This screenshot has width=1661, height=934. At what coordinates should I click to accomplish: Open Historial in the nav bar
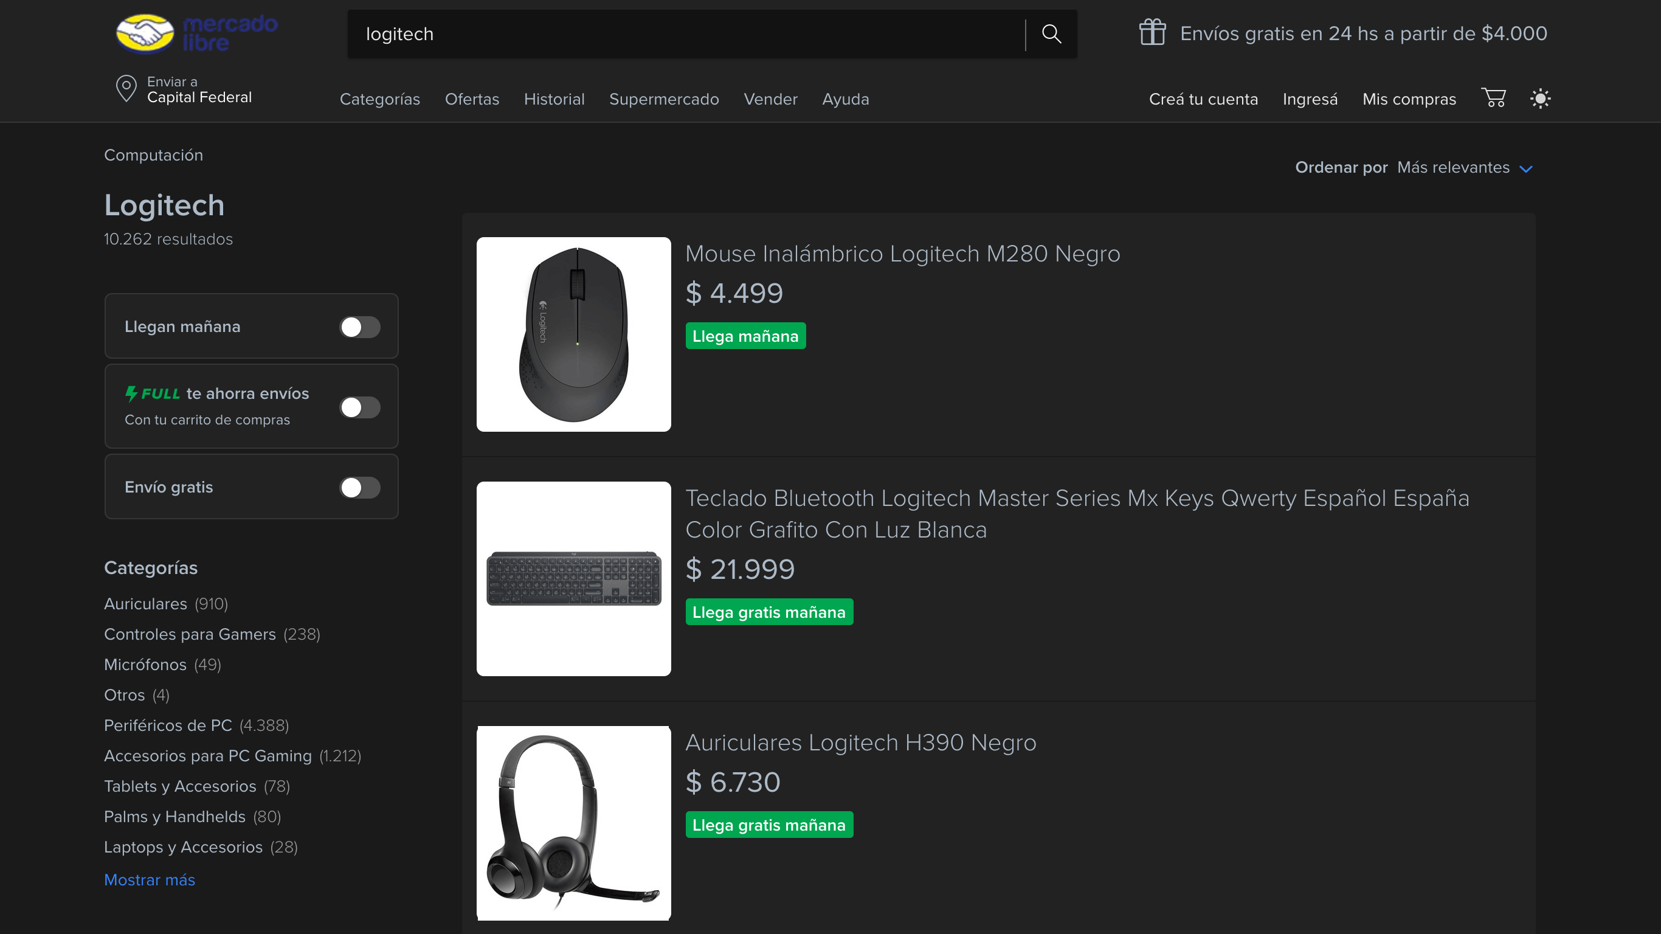tap(554, 99)
